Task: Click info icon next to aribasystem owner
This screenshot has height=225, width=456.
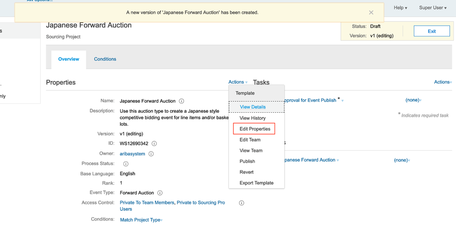Action: click(151, 154)
